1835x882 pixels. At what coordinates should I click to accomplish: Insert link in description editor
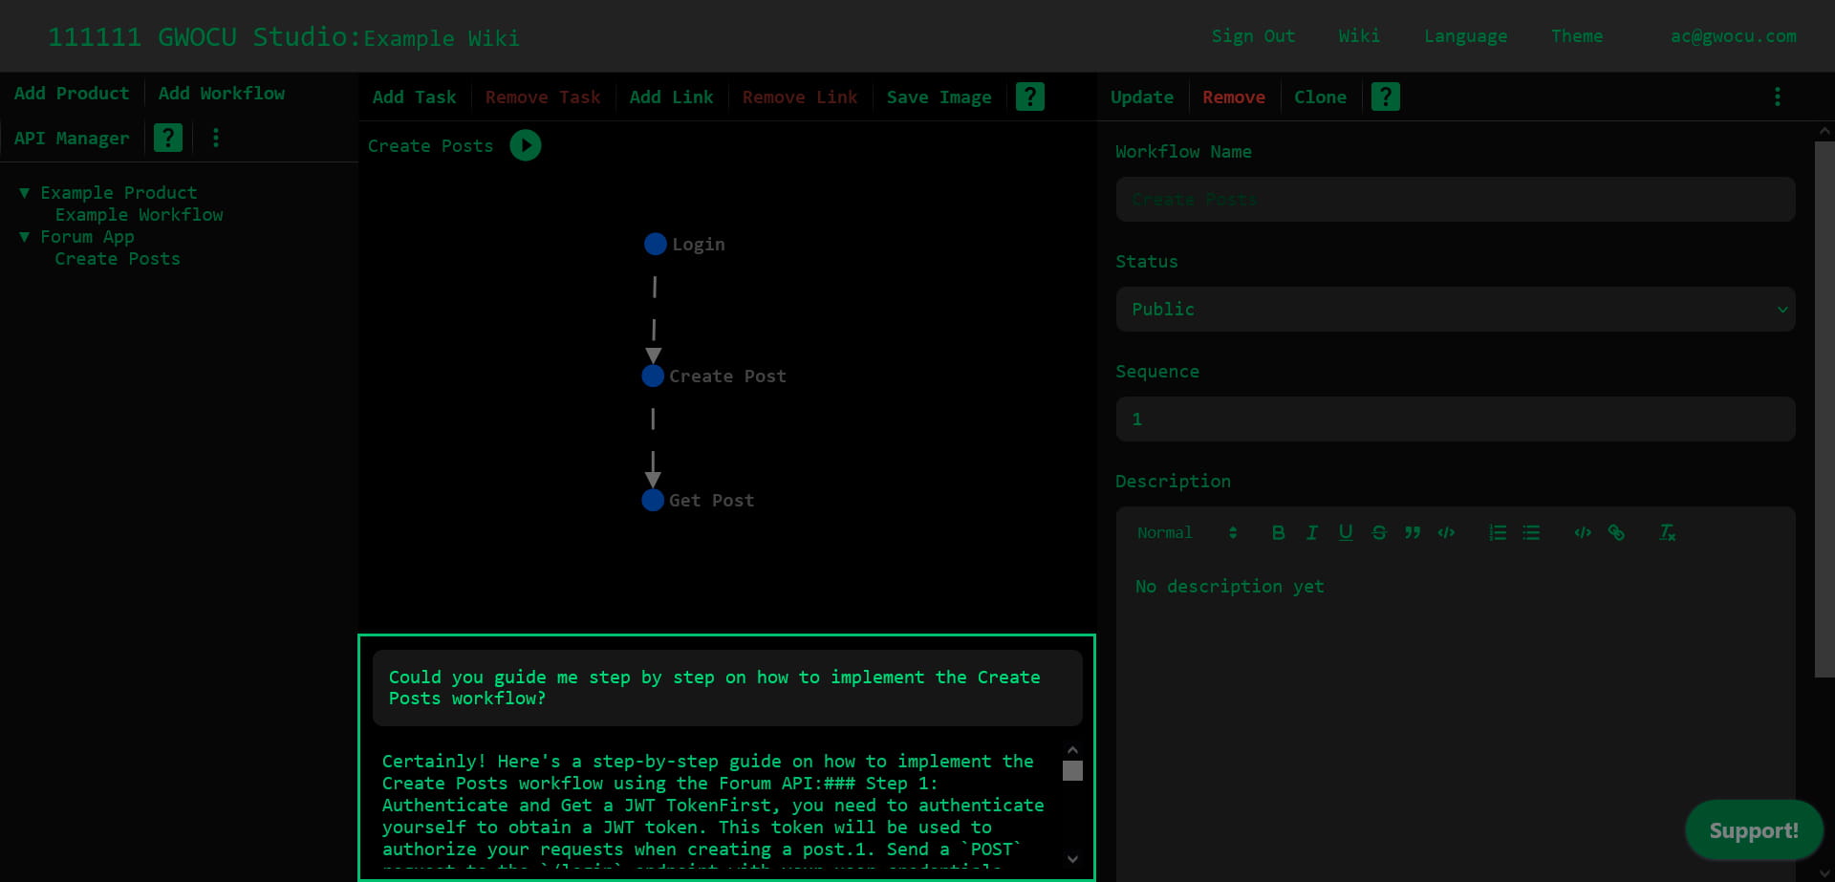1616,532
